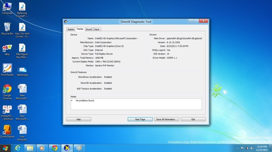Click the chip type Core i3 value
The width and height of the screenshot is (272, 152).
(x=109, y=46)
